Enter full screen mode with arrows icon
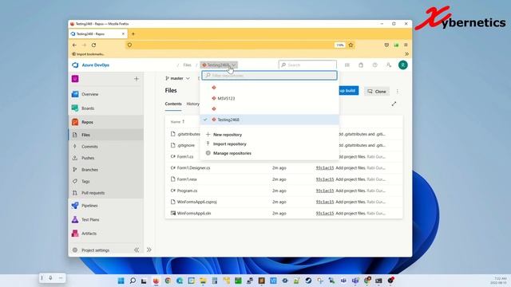Screen dimensions: 511x287 (x=394, y=104)
